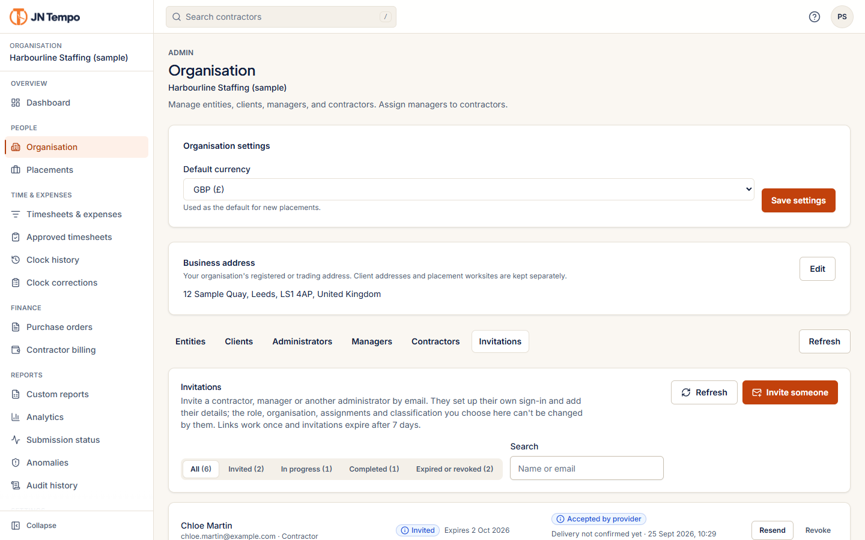Screen dimensions: 865x540
Task: Open the PS user avatar menu
Action: [842, 17]
